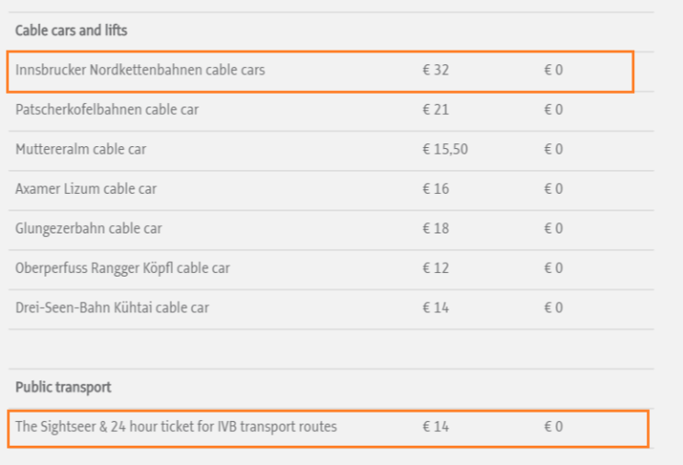The image size is (683, 465).
Task: Click the € 15,50 Muttereralm price
Action: click(x=445, y=149)
